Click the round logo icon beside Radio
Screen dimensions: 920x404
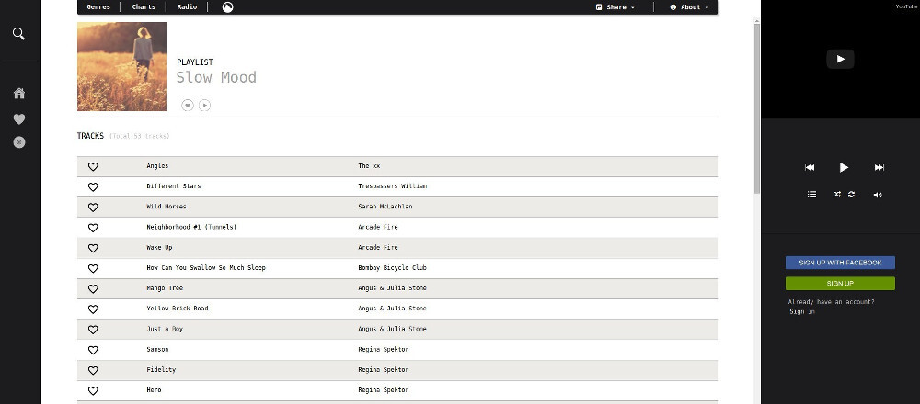click(227, 7)
